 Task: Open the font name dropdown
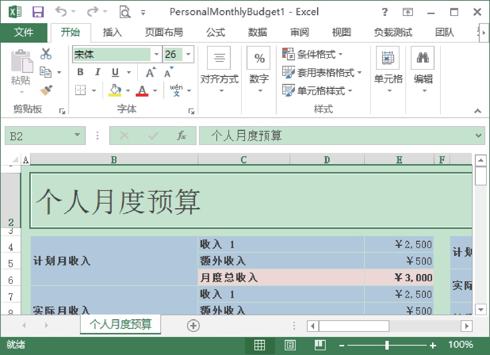[156, 55]
